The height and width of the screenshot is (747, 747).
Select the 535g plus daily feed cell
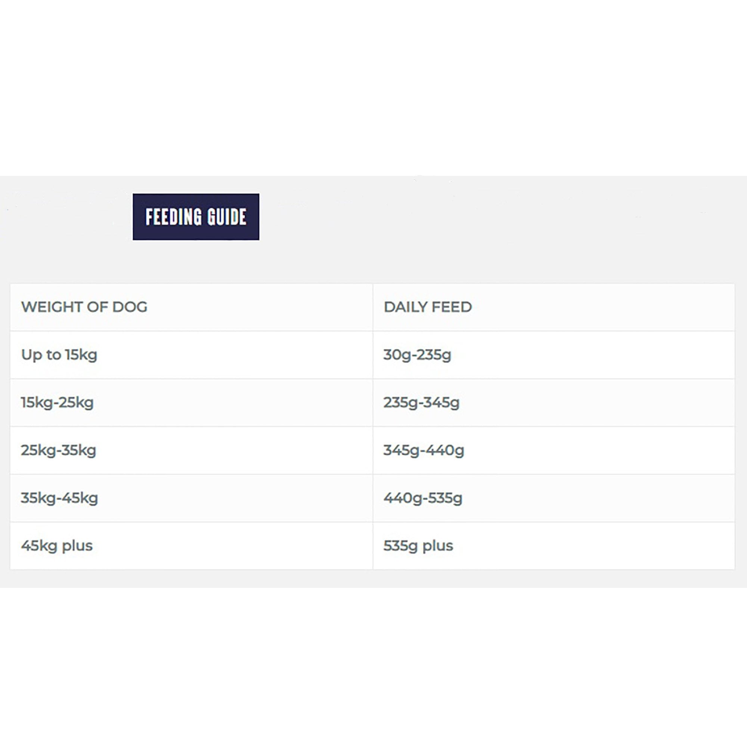pyautogui.click(x=418, y=546)
